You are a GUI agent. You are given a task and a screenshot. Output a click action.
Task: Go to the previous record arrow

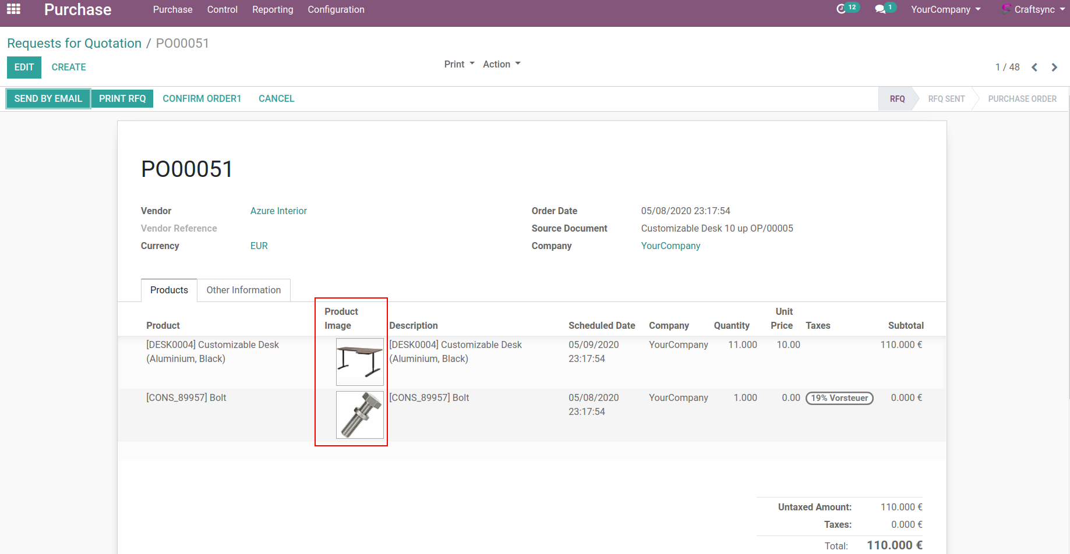tap(1034, 68)
